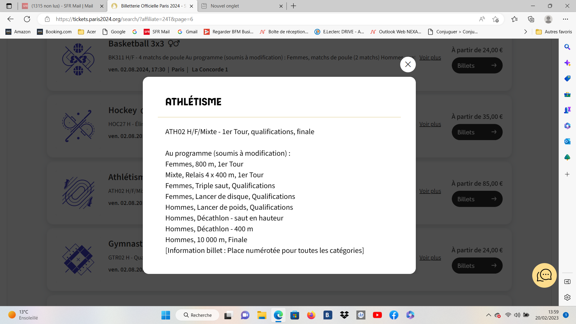Open the yellow chat support bubble
This screenshot has width=576, height=324.
pos(544,275)
